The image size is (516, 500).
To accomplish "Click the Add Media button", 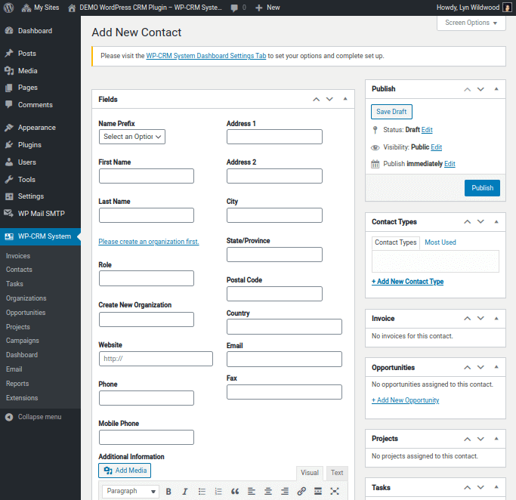I will [x=125, y=471].
